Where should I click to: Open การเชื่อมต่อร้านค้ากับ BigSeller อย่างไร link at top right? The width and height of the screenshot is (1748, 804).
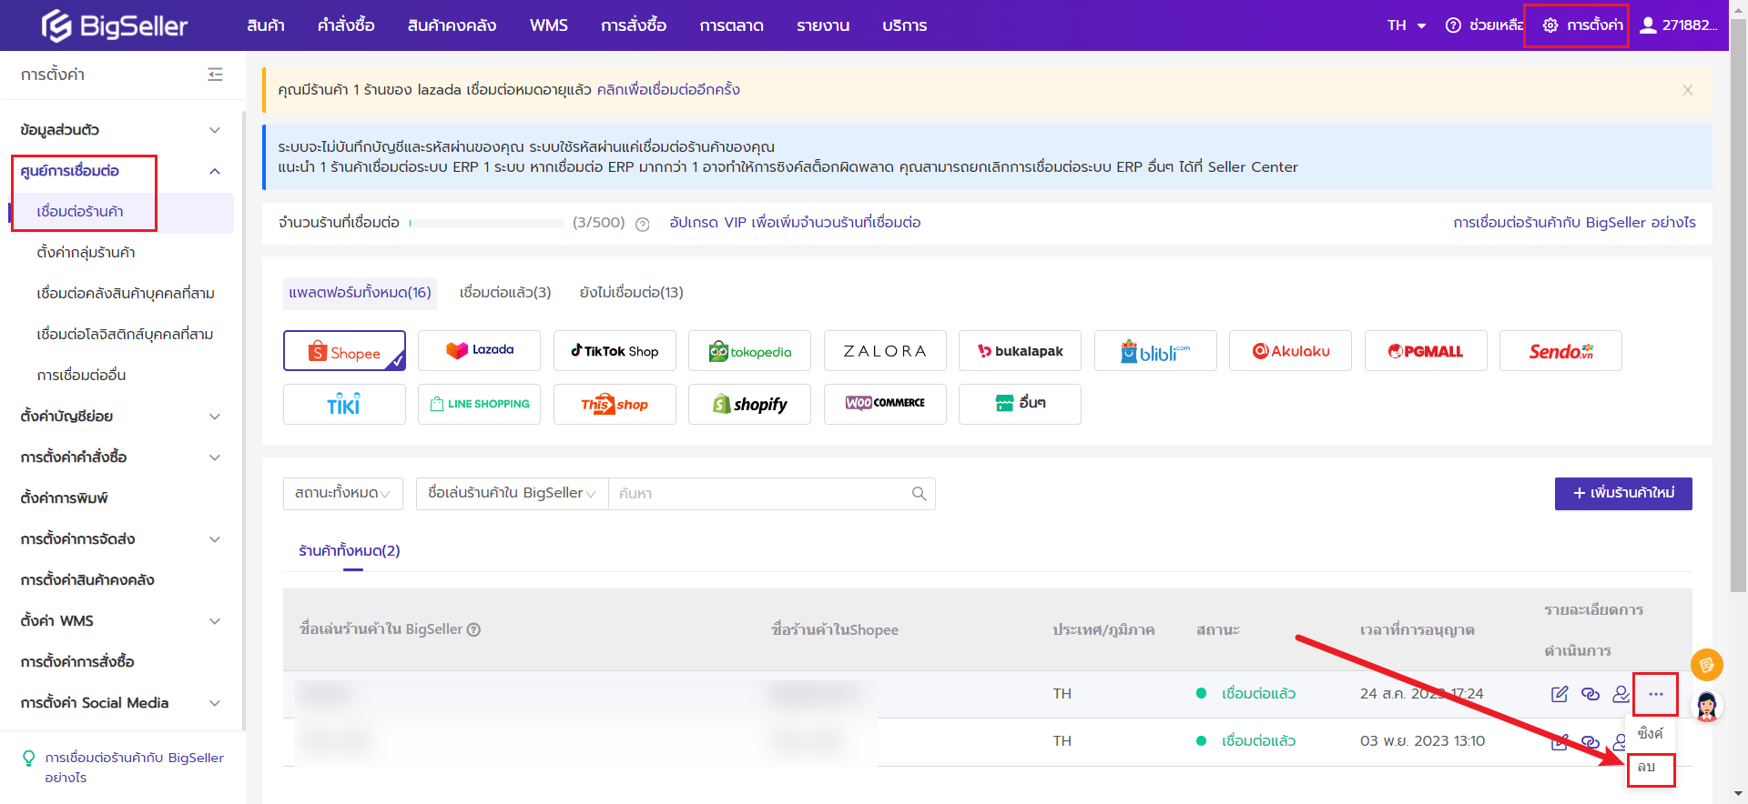click(x=1574, y=223)
